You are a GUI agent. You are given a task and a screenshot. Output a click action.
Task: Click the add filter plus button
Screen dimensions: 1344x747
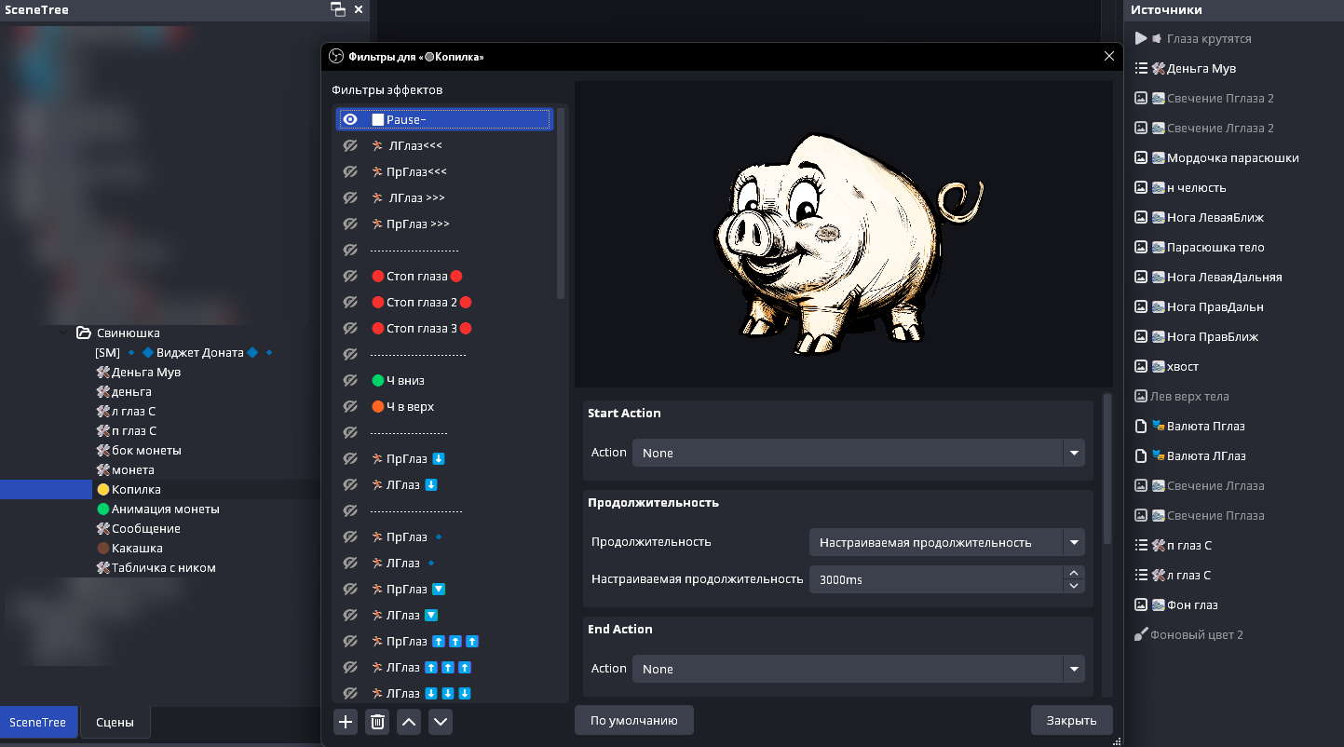(x=346, y=722)
